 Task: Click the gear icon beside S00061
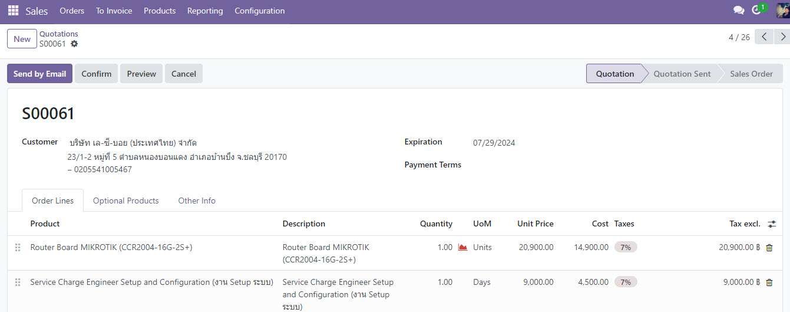(74, 44)
